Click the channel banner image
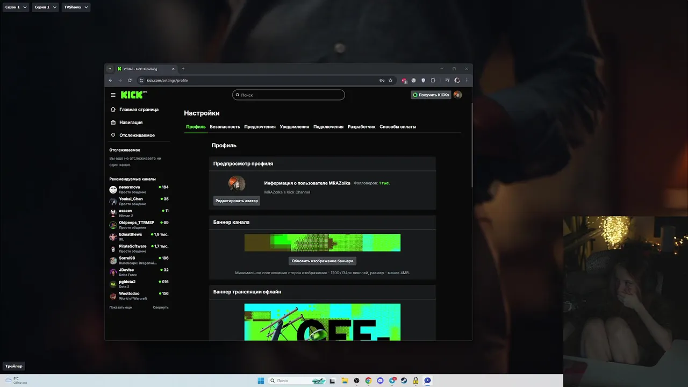This screenshot has height=387, width=688. point(322,242)
